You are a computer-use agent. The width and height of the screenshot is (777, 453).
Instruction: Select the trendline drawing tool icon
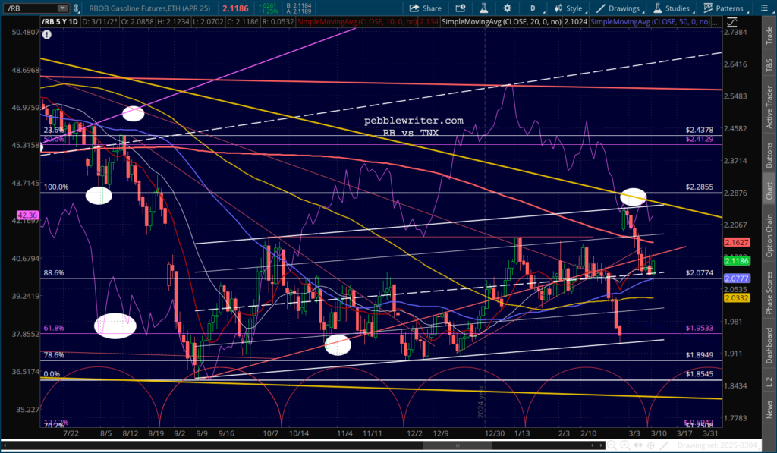point(663,445)
